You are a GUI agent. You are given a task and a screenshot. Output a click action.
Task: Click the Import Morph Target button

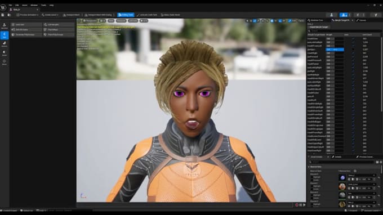click(x=318, y=27)
